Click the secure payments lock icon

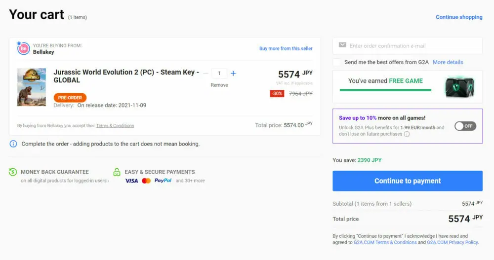(x=117, y=172)
